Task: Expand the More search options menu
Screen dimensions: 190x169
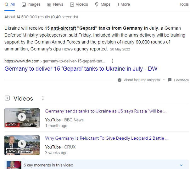Action: (x=124, y=4)
